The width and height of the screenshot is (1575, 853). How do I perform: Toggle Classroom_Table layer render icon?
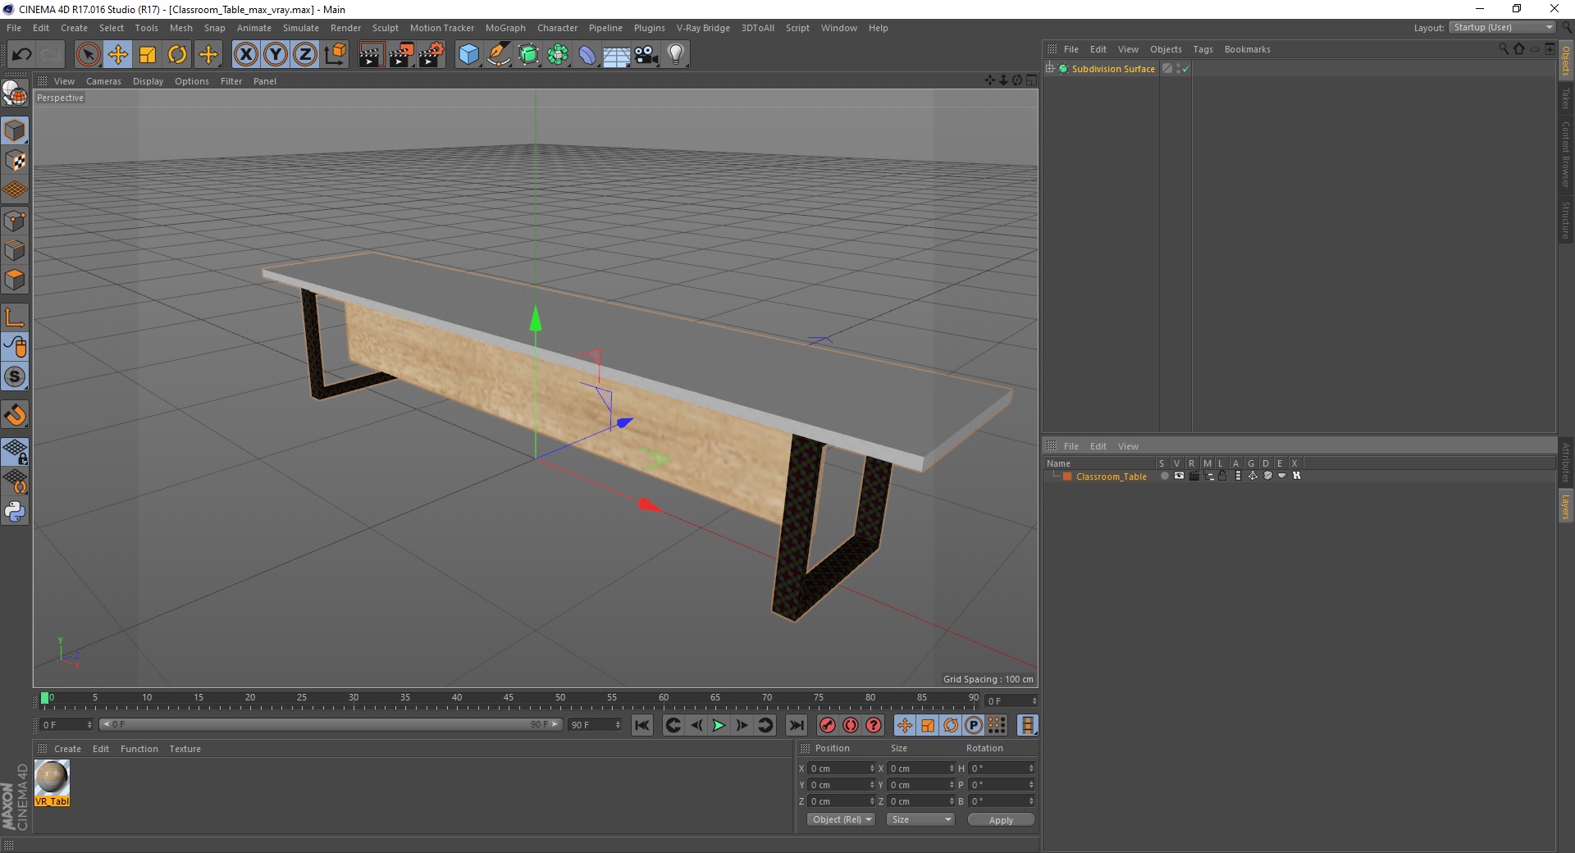(1194, 476)
